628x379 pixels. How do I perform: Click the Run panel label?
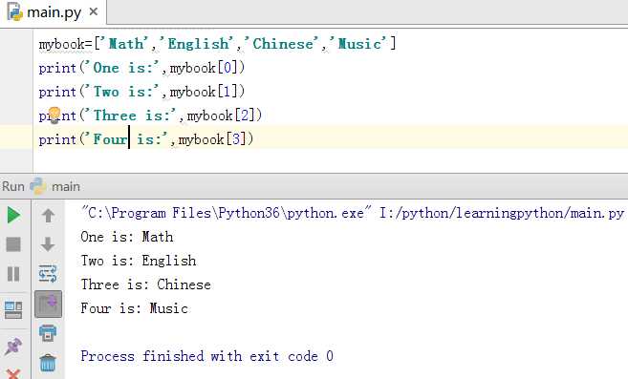[13, 186]
